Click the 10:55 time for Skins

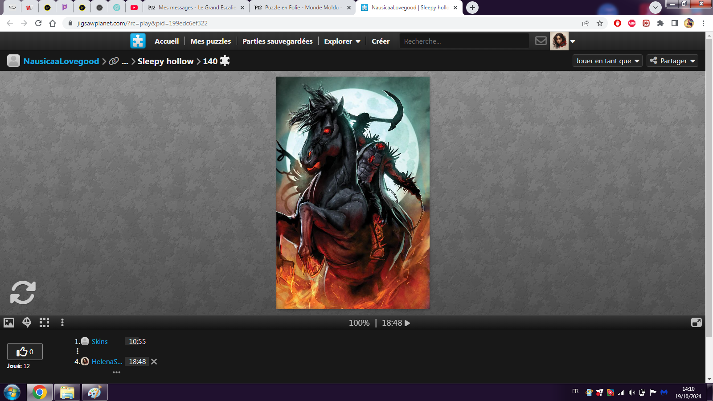coord(137,342)
